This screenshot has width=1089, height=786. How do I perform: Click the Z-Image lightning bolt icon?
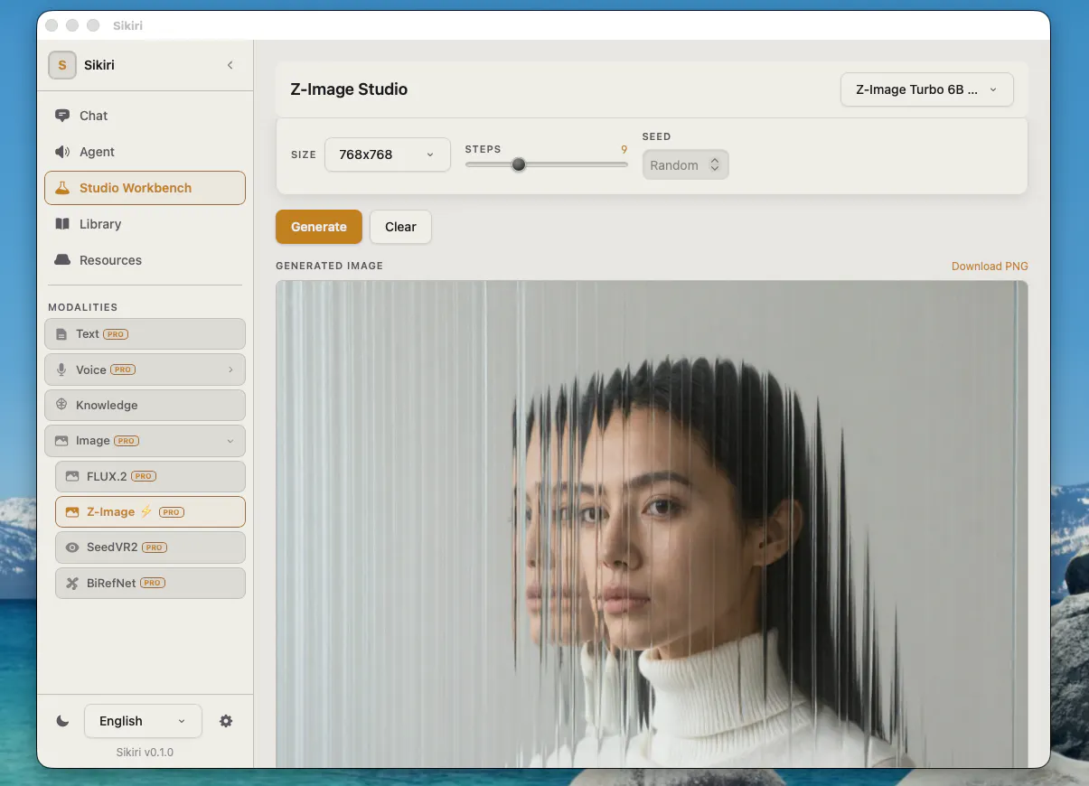[146, 511]
